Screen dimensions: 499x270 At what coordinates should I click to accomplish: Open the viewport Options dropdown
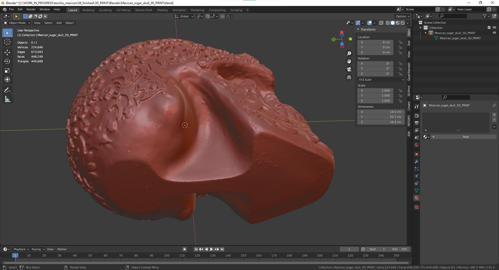403,16
